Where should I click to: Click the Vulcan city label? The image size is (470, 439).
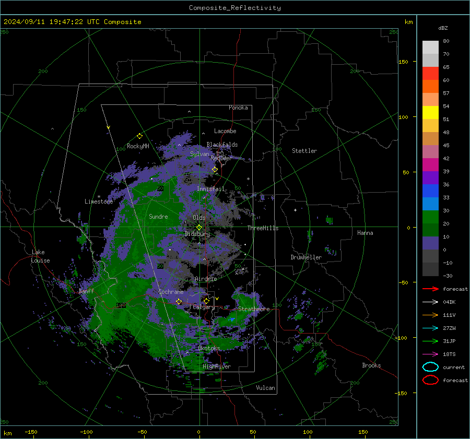click(x=266, y=388)
